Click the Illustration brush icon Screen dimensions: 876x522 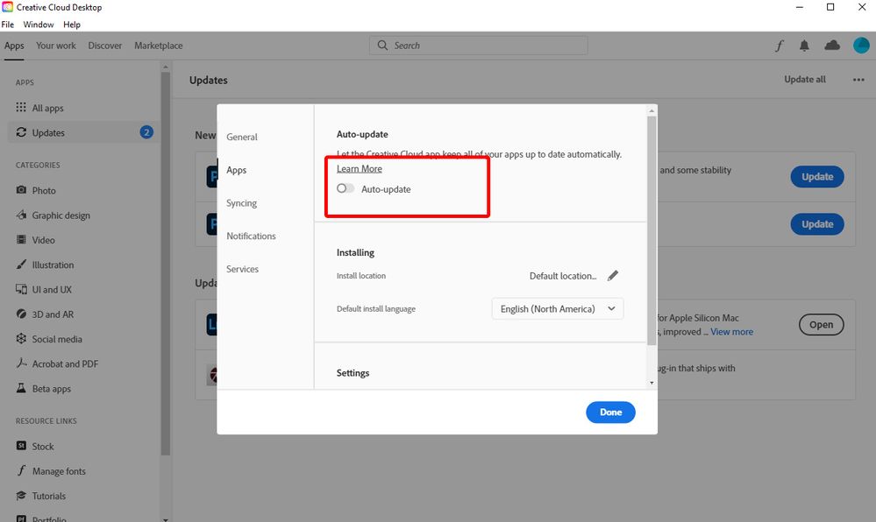(x=21, y=265)
